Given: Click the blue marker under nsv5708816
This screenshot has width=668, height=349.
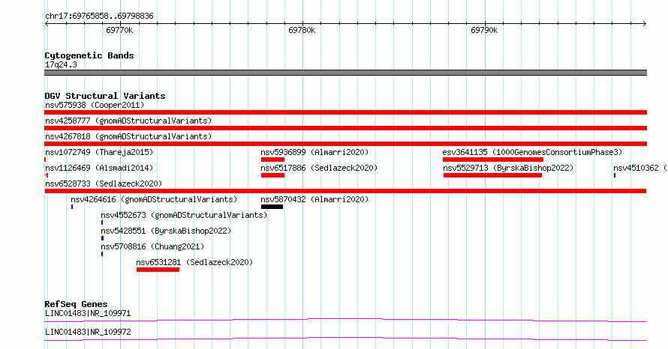Looking at the screenshot, I should tap(102, 254).
